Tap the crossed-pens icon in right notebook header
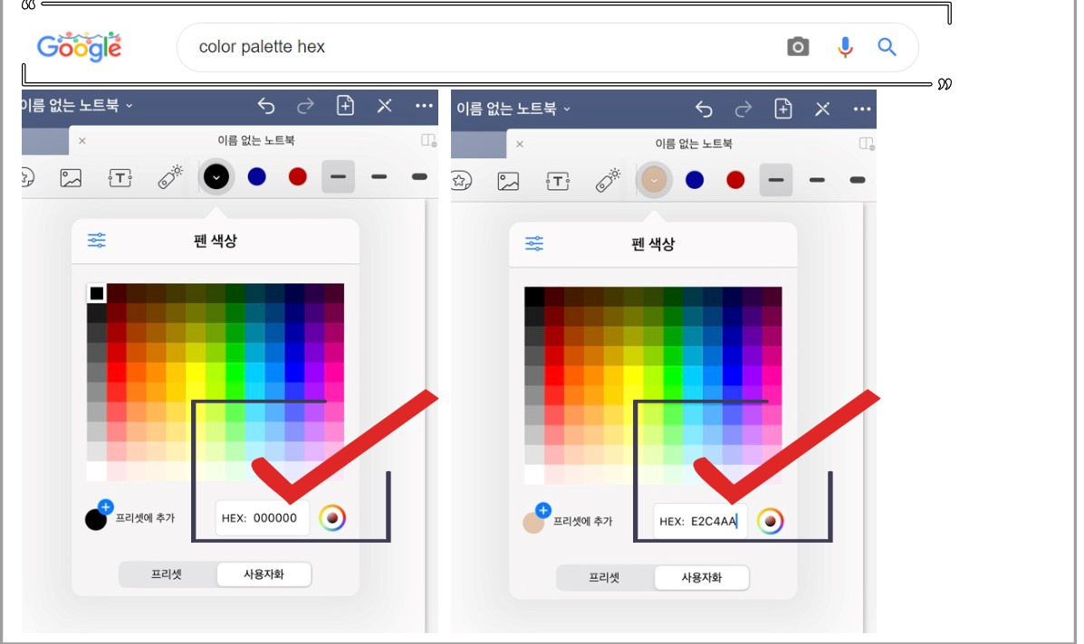 (822, 109)
